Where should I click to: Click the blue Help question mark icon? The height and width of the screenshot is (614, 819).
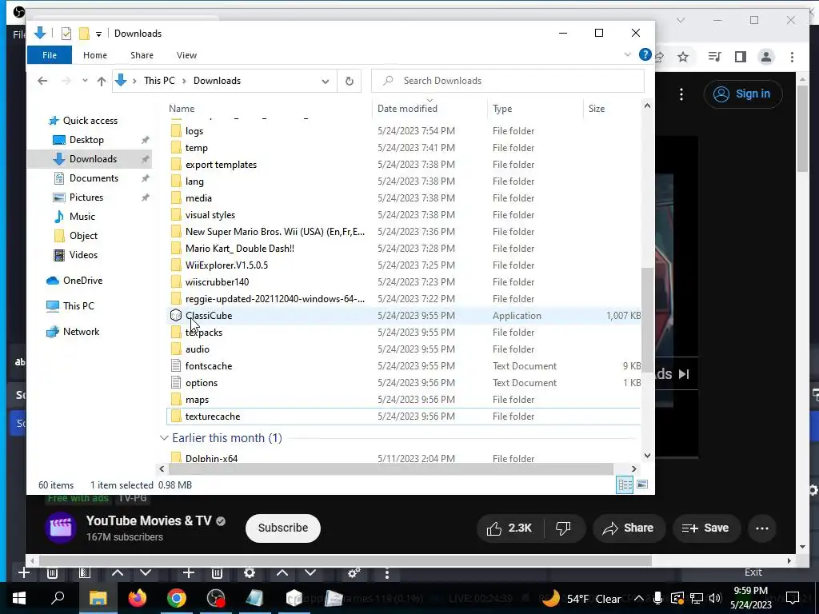coord(645,54)
